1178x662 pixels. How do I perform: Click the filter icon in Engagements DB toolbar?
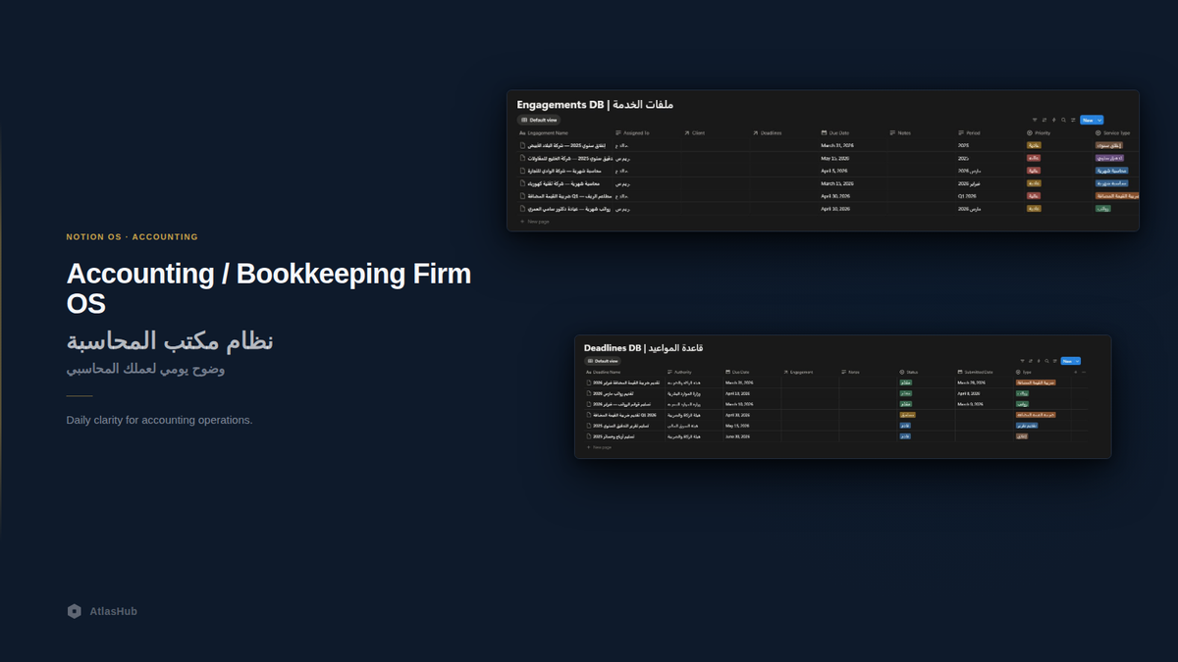tap(1035, 120)
